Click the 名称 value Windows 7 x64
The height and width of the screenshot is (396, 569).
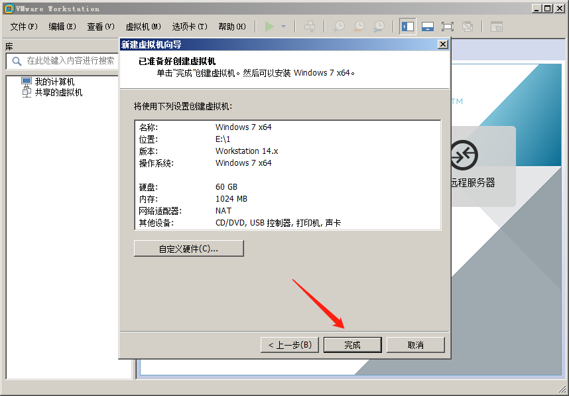[x=243, y=127]
